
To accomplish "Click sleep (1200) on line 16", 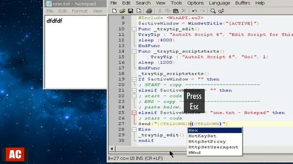I will [x=157, y=62].
